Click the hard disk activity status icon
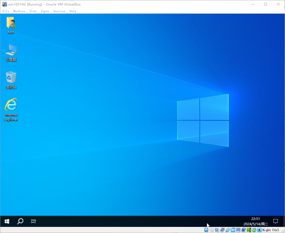 click(x=206, y=230)
